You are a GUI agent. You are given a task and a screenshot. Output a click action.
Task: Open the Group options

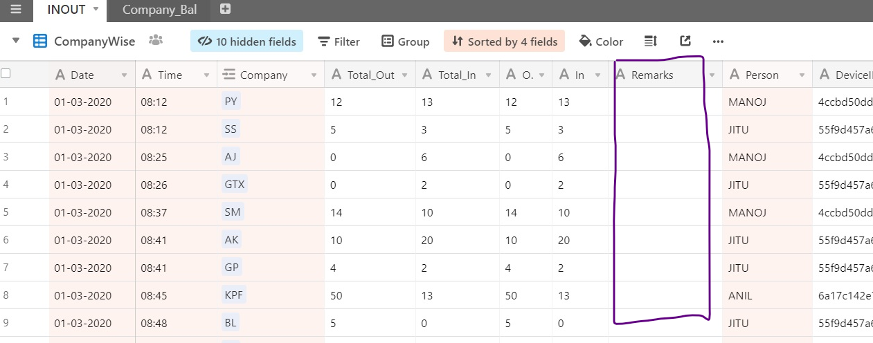click(406, 41)
